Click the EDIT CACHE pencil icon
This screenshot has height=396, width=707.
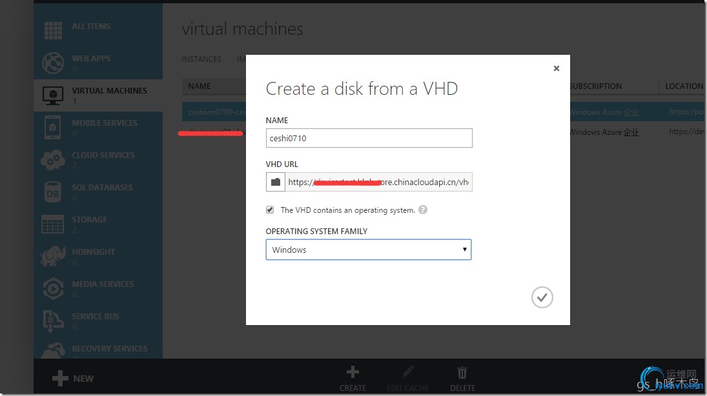click(x=407, y=372)
